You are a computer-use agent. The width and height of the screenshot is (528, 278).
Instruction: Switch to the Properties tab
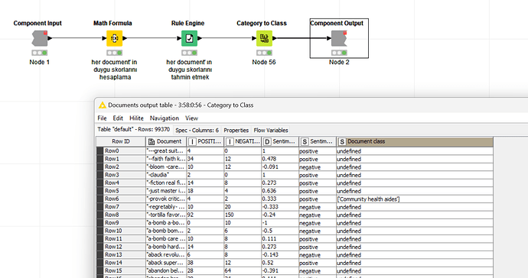(x=236, y=130)
